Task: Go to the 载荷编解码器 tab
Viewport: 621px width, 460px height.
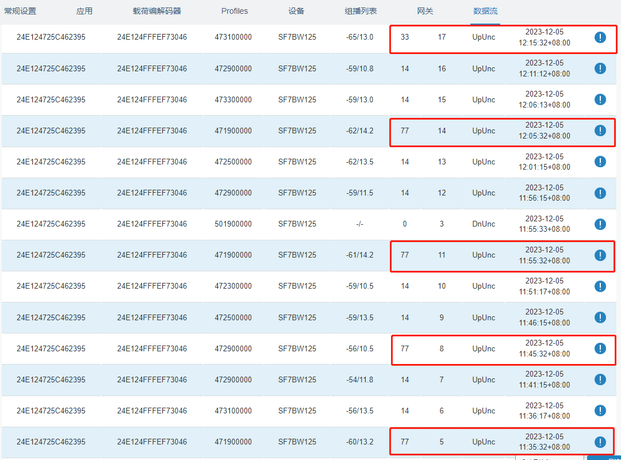Action: 157,11
